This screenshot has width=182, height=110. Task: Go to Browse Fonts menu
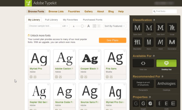coord(36,11)
